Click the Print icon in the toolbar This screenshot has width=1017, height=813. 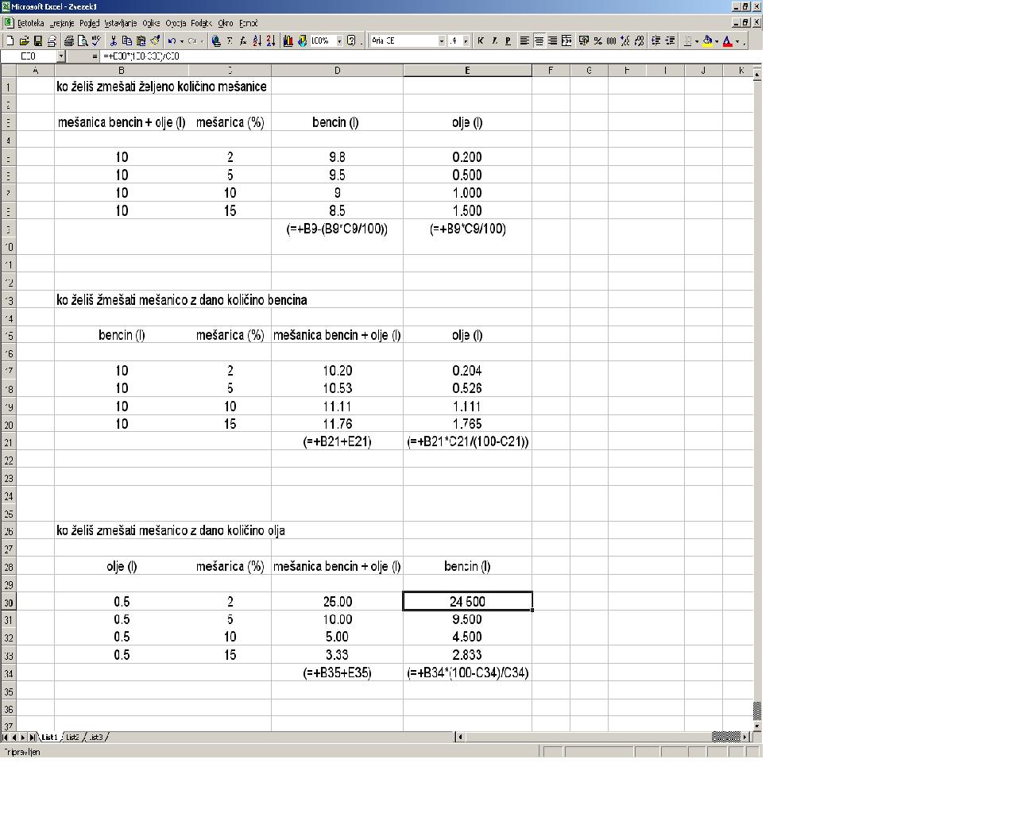[68, 40]
